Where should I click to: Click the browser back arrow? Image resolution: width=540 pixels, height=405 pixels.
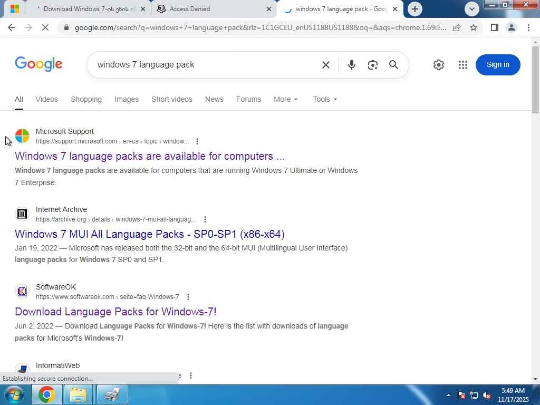tap(12, 27)
